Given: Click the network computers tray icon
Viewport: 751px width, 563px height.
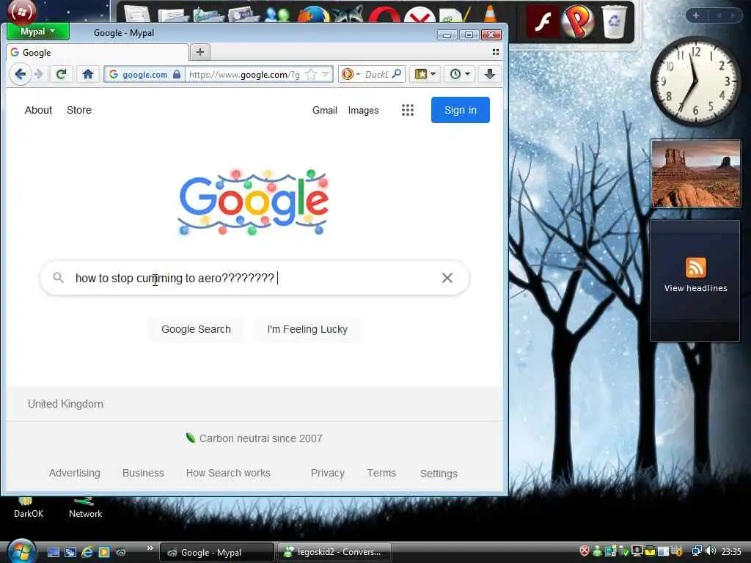Looking at the screenshot, I should (697, 551).
